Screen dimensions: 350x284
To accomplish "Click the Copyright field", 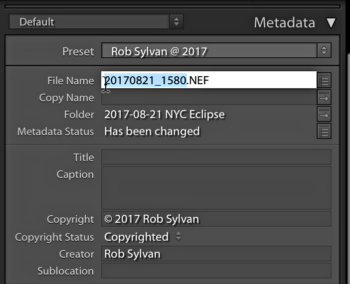I will click(216, 219).
